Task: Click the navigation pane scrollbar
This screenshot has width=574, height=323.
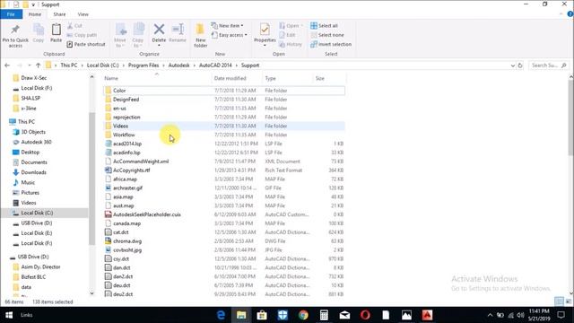Action: [x=91, y=179]
